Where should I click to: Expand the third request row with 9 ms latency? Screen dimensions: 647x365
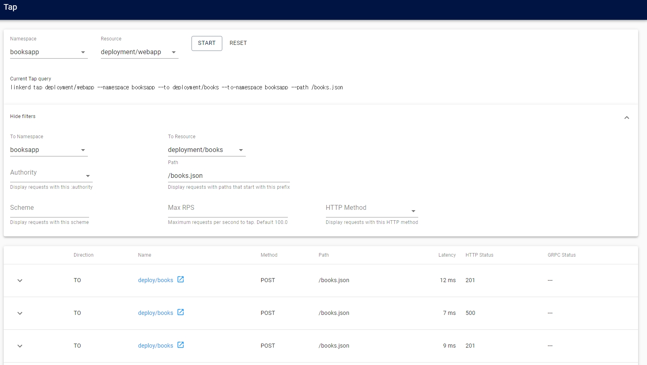tap(20, 346)
